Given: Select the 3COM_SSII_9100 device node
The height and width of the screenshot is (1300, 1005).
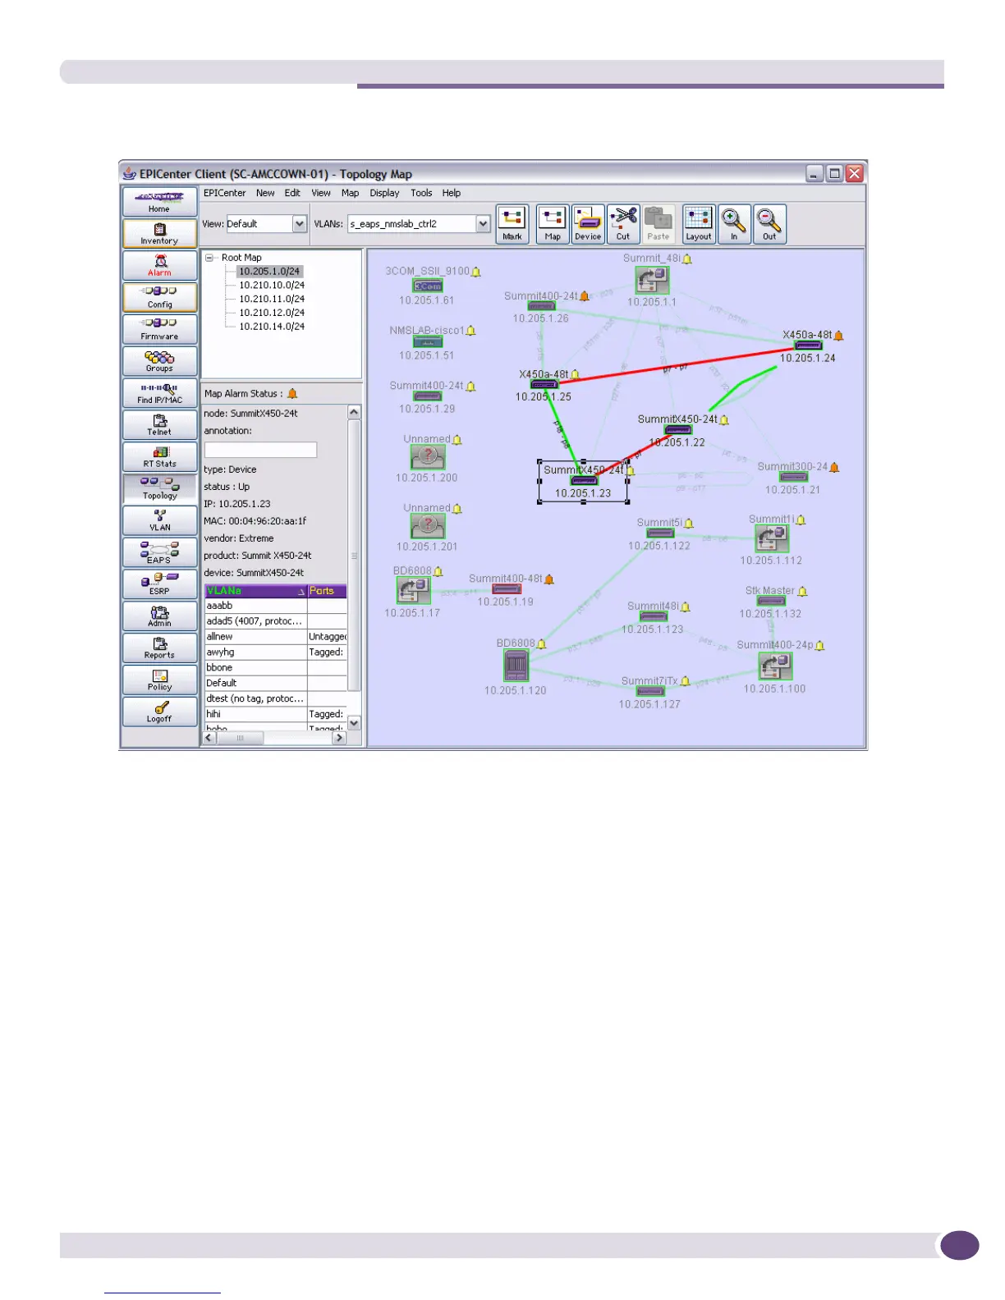Looking at the screenshot, I should coord(428,286).
